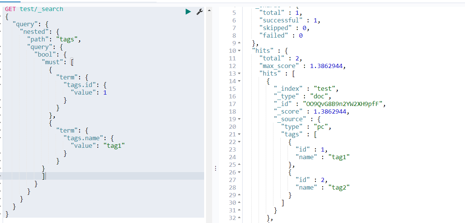Click the fold-end arrow at line 31
465x223 pixels.
tap(239, 210)
